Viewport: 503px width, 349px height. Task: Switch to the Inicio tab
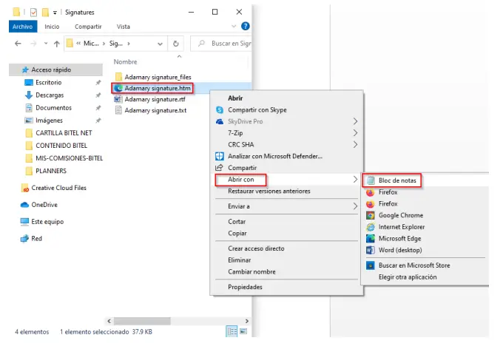point(52,27)
